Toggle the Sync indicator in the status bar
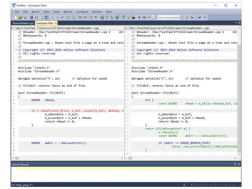The width and height of the screenshot is (252, 189). [x=220, y=185]
